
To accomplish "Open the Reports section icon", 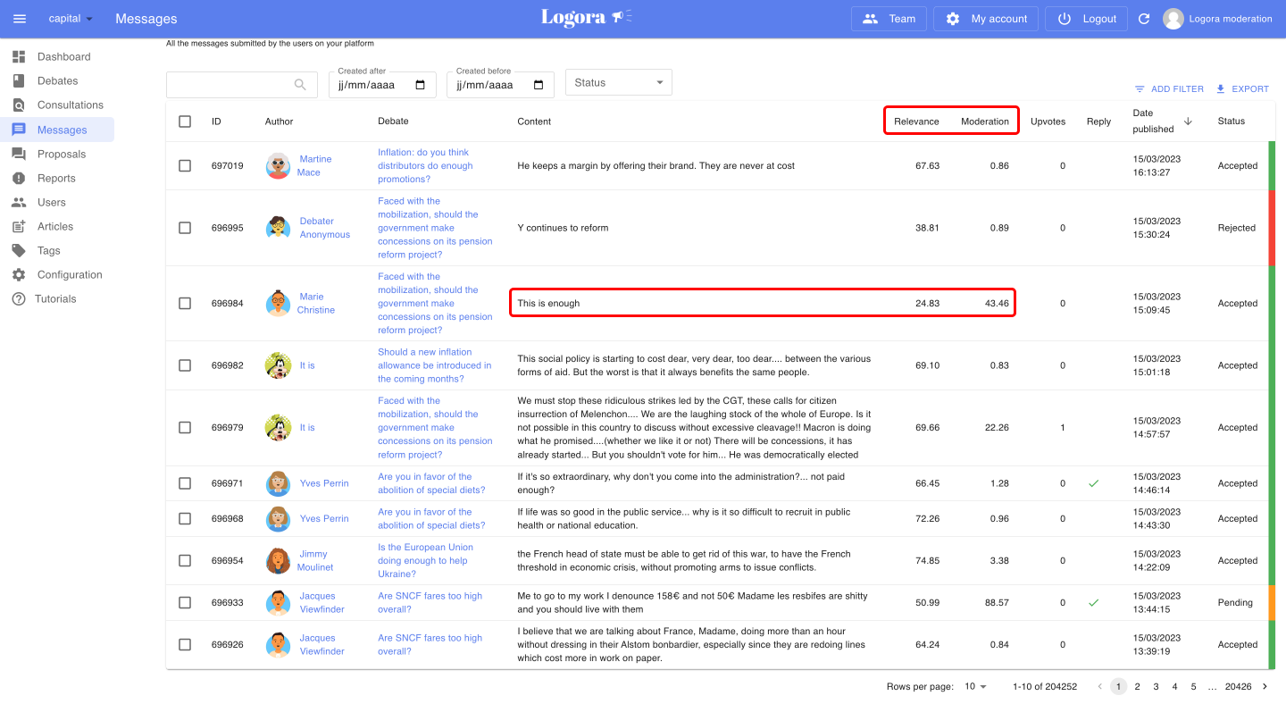I will pos(18,178).
